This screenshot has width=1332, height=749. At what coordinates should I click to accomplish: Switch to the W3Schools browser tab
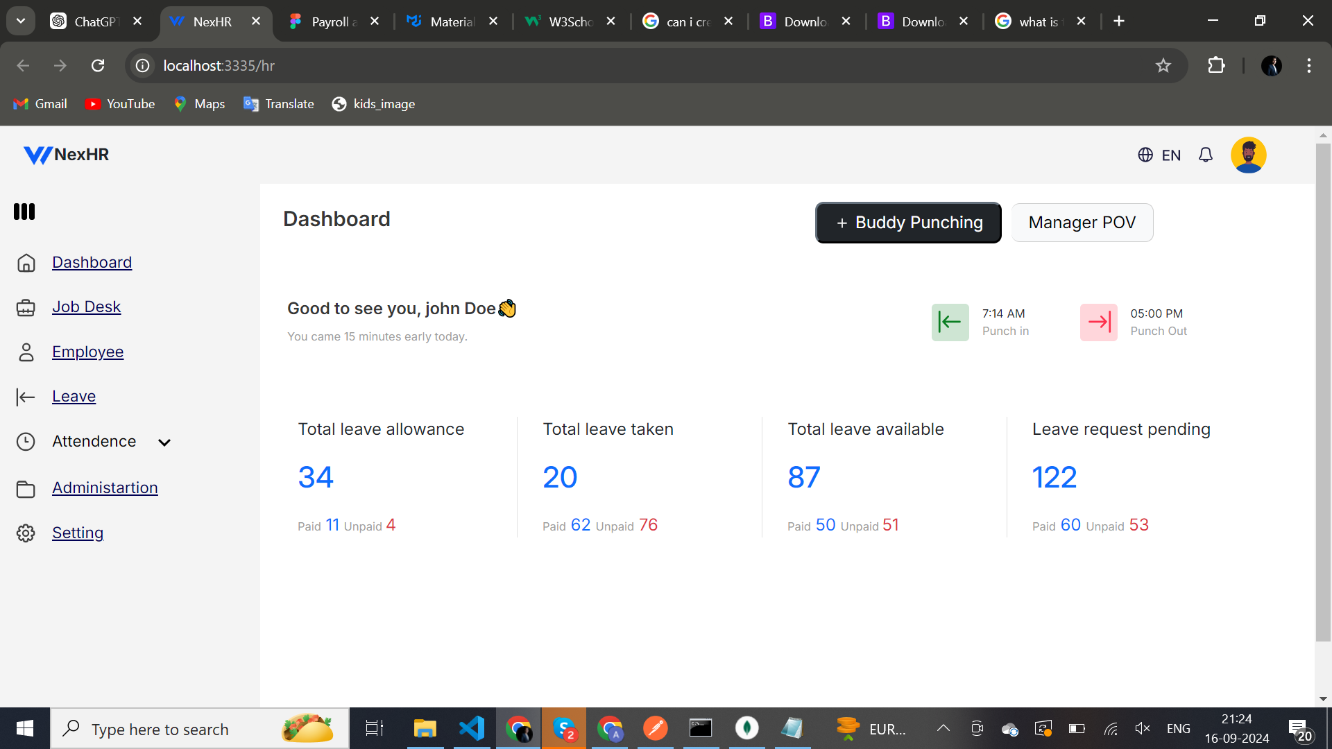point(569,21)
